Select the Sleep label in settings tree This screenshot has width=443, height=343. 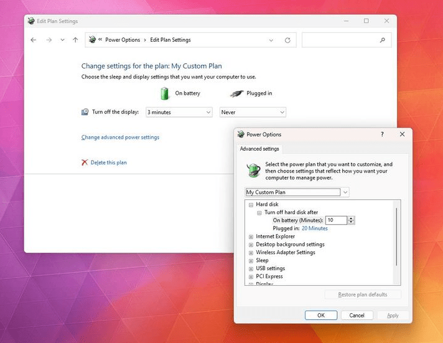tap(262, 260)
